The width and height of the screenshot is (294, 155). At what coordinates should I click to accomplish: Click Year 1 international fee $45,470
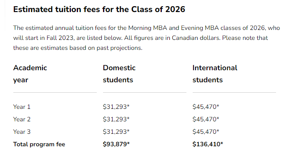coord(206,107)
